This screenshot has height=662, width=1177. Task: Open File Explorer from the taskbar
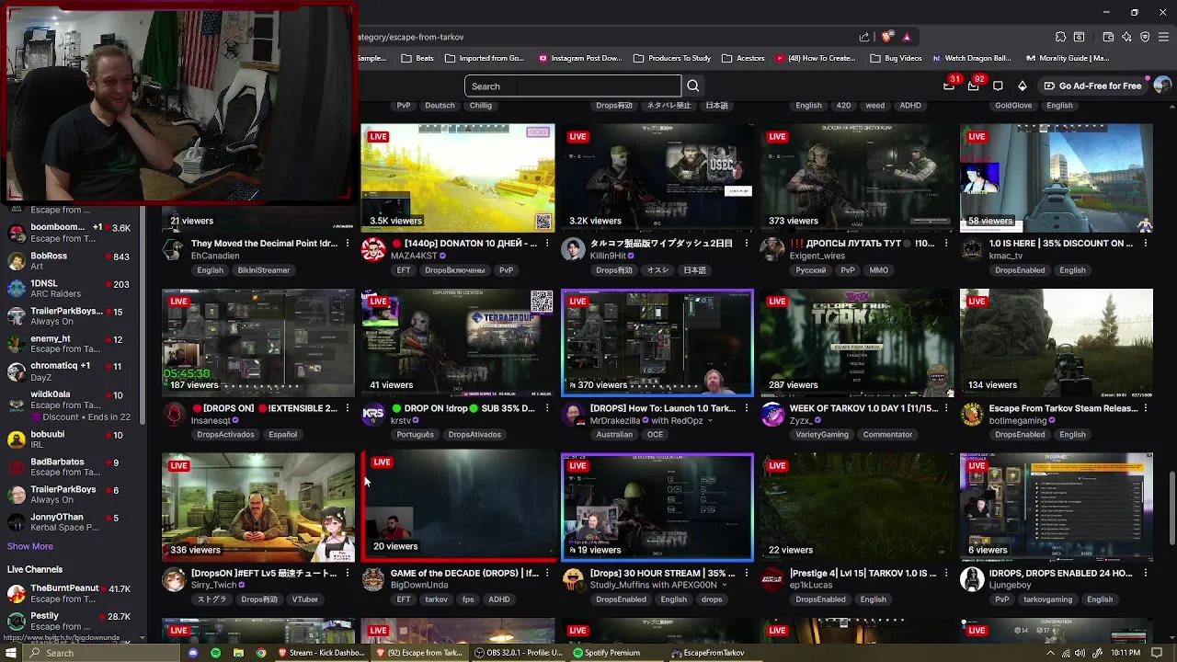[238, 653]
